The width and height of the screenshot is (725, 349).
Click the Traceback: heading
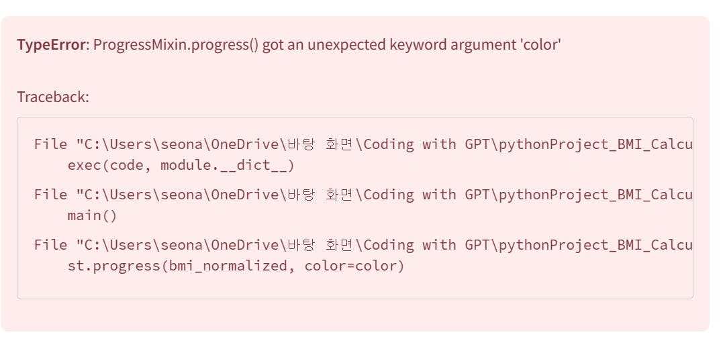[x=53, y=97]
